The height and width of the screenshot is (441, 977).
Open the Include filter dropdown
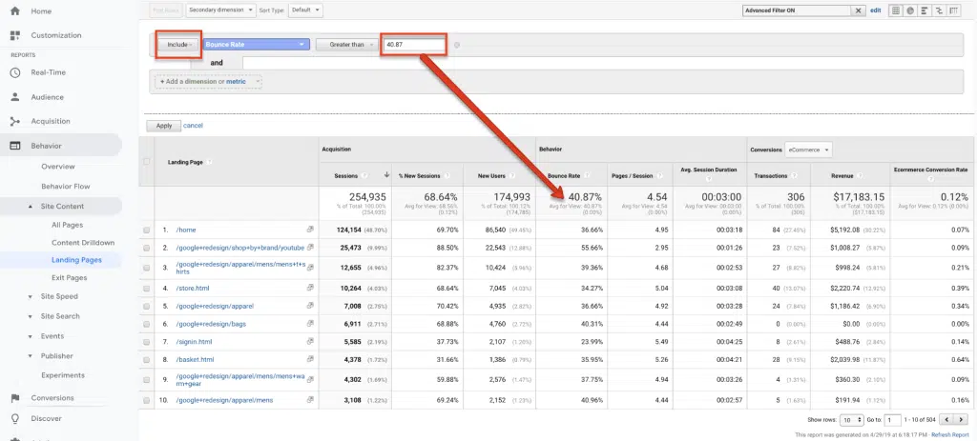click(178, 45)
